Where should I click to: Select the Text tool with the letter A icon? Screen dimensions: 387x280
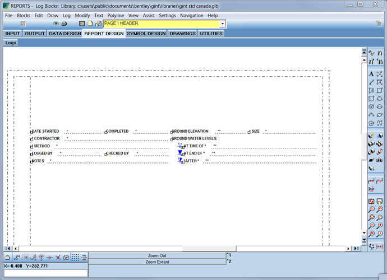coord(371,74)
